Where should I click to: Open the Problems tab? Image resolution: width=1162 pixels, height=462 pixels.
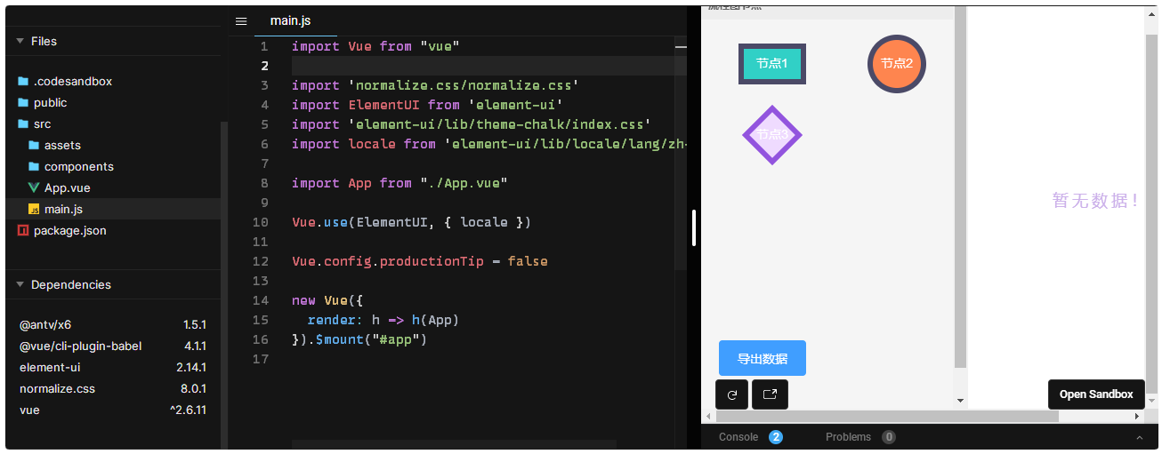848,437
